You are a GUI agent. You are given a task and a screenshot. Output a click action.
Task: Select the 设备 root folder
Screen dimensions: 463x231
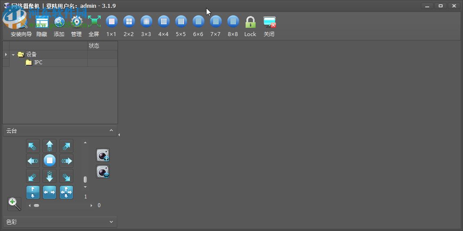(x=27, y=54)
